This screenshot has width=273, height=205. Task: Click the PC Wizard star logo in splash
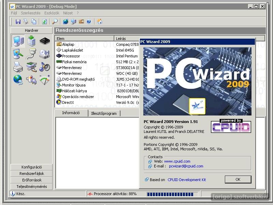tap(197, 106)
